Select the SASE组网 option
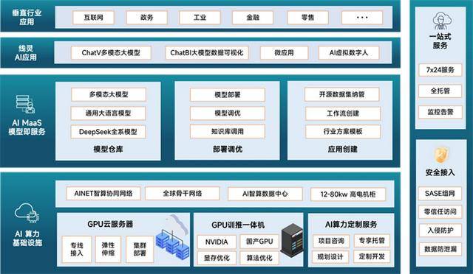Image resolution: width=473 pixels, height=274 pixels. 440,194
